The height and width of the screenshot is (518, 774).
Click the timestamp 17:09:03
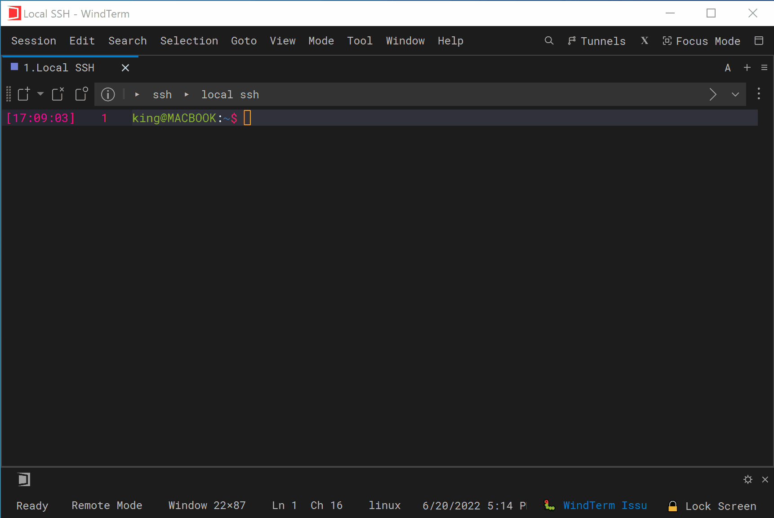40,118
